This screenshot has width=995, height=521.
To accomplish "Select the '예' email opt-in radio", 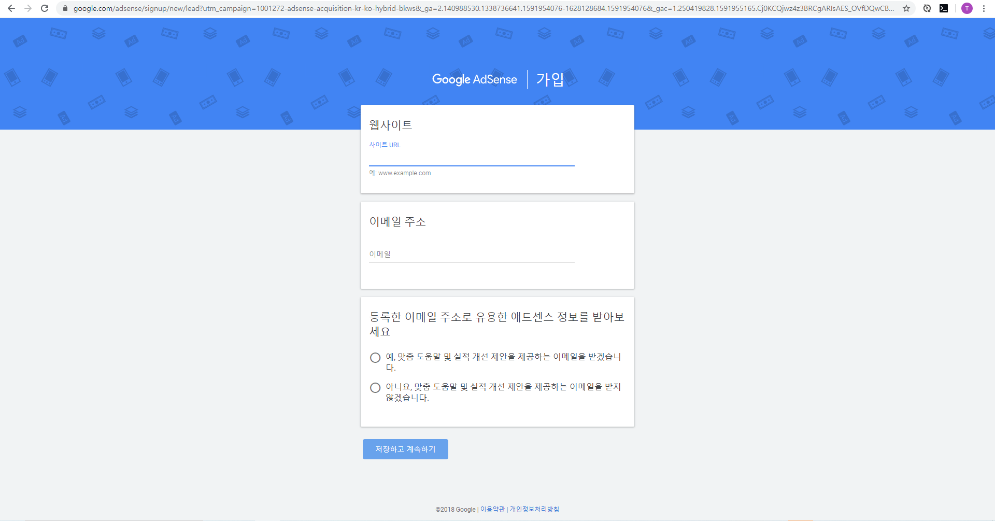I will (375, 358).
